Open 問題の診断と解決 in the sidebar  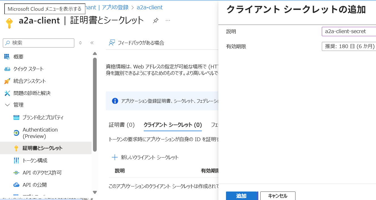tap(32, 93)
